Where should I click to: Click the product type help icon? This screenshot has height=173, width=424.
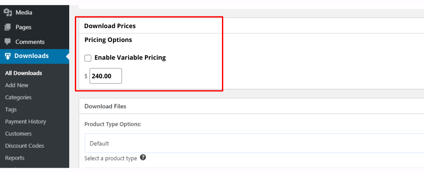(143, 158)
